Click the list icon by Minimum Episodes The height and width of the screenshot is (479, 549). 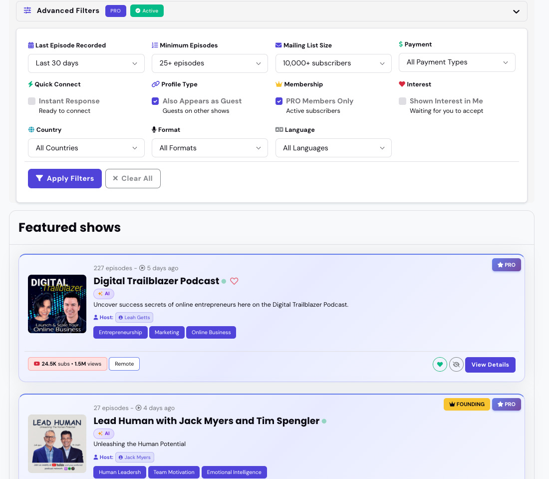coord(155,45)
